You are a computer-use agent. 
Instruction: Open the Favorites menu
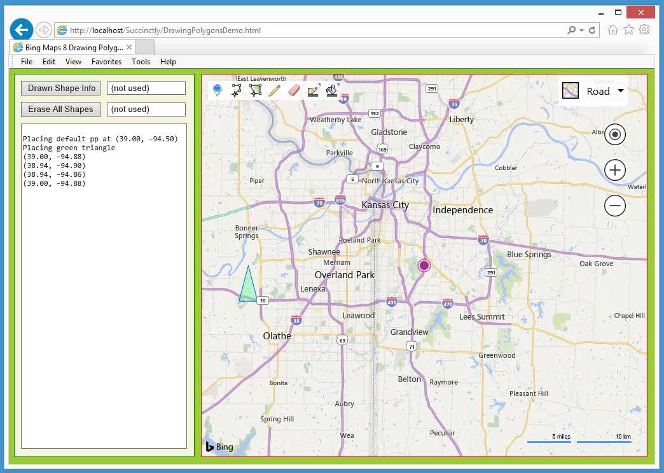[x=106, y=62]
